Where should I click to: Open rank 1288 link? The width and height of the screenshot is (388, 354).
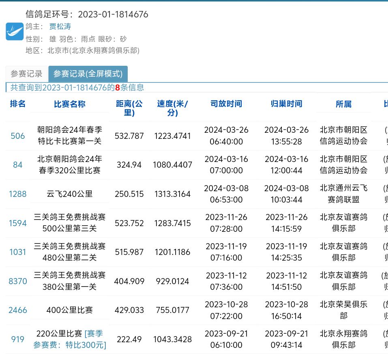tap(18, 194)
